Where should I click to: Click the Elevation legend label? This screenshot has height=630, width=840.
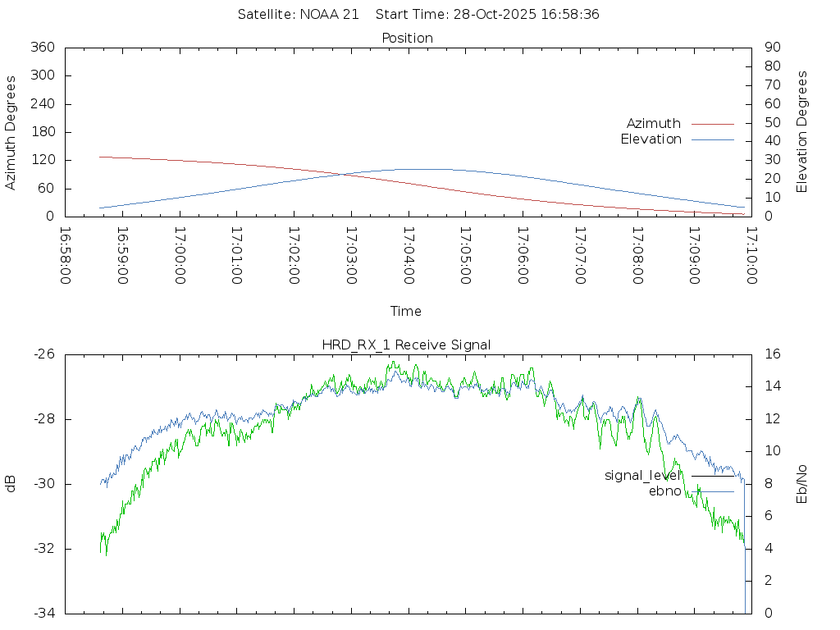pos(651,139)
